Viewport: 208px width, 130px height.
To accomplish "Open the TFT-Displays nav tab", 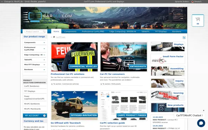I will [161, 32].
